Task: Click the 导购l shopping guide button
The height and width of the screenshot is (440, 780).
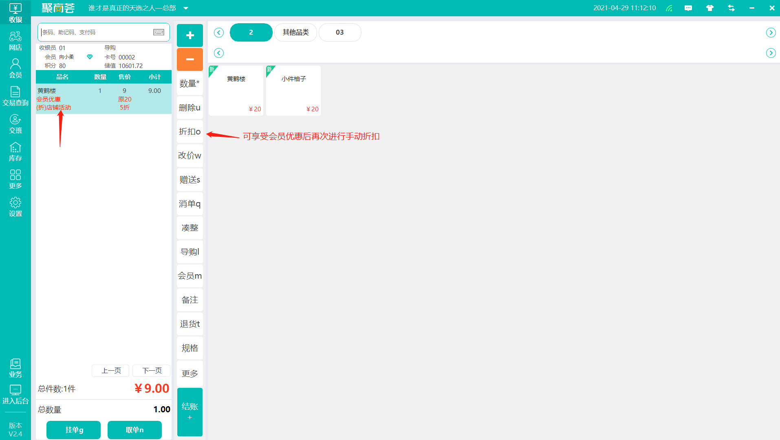Action: point(190,252)
